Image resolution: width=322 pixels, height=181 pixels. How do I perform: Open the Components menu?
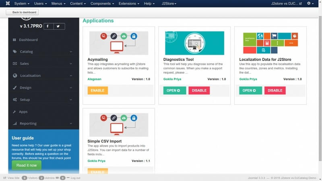tap(102, 4)
